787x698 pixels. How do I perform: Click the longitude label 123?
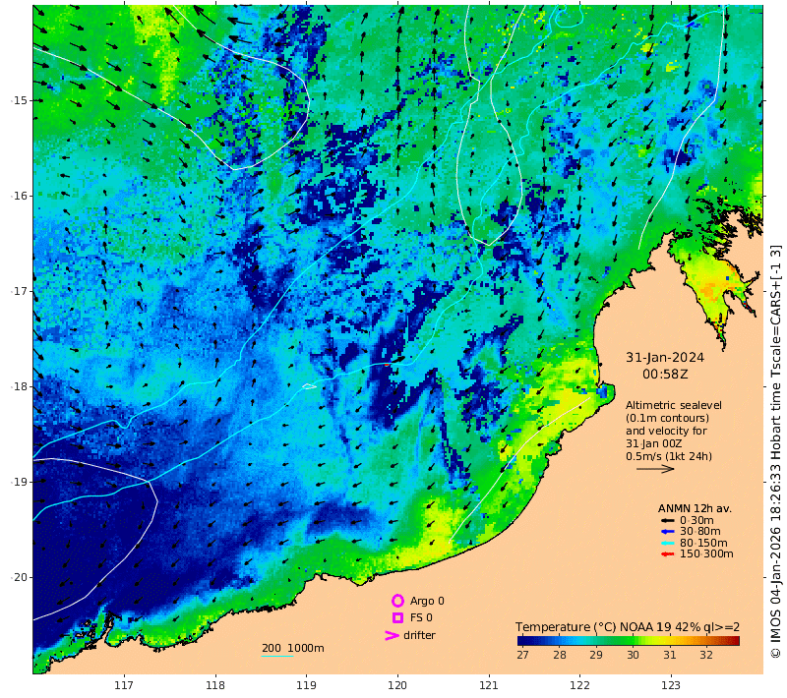pos(671,685)
